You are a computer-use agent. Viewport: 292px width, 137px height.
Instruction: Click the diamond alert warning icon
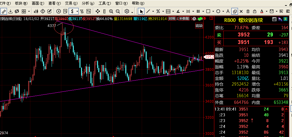coord(42,11)
